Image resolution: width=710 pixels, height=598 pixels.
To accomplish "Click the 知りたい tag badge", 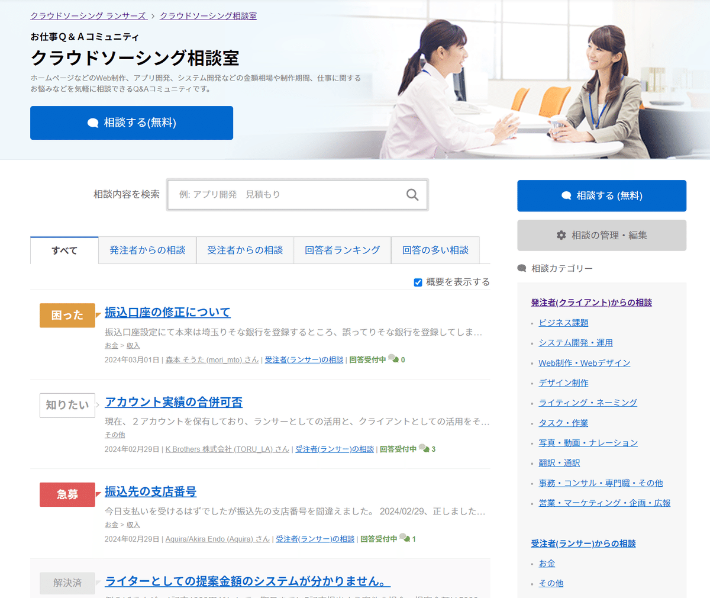I will click(x=67, y=405).
